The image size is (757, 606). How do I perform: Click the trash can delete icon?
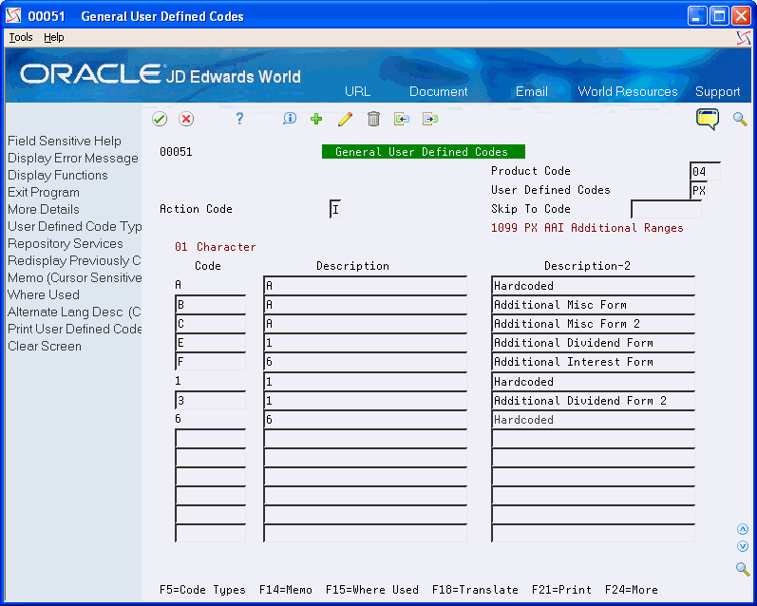pos(373,119)
